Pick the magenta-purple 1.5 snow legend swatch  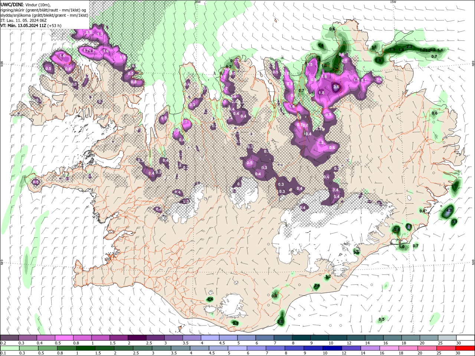[x=118, y=338]
